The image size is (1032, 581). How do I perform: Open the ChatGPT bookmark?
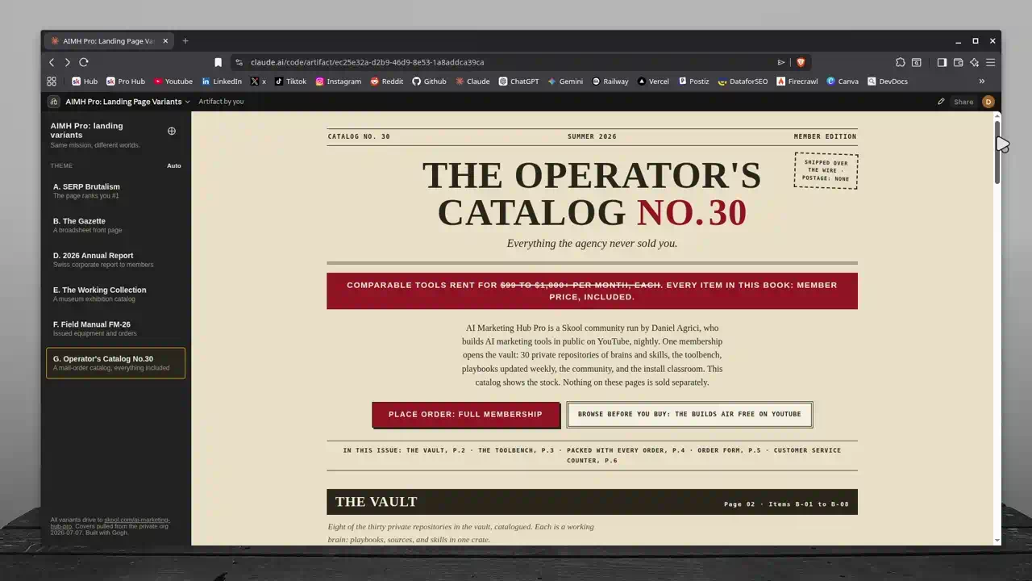pyautogui.click(x=518, y=82)
